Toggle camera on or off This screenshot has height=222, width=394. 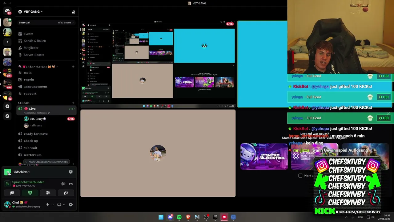click(x=12, y=193)
